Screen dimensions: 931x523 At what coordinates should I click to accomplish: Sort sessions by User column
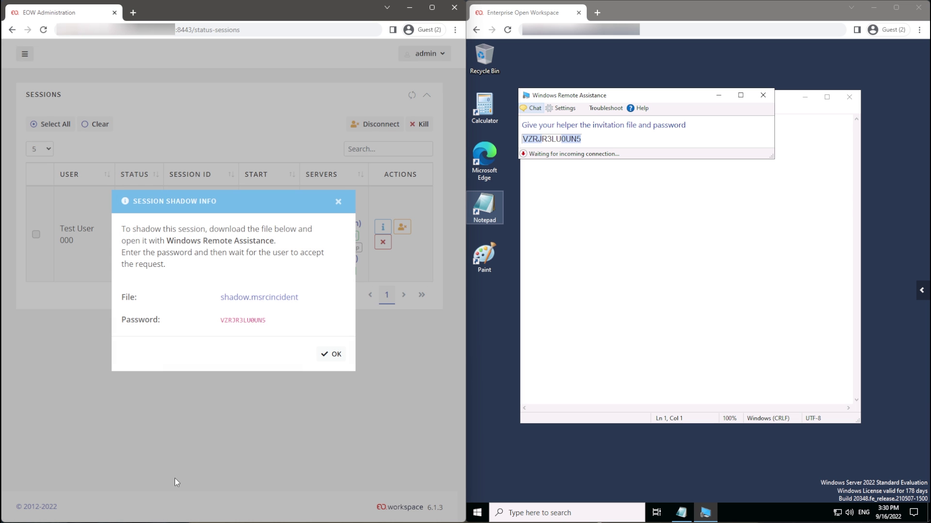pyautogui.click(x=84, y=174)
